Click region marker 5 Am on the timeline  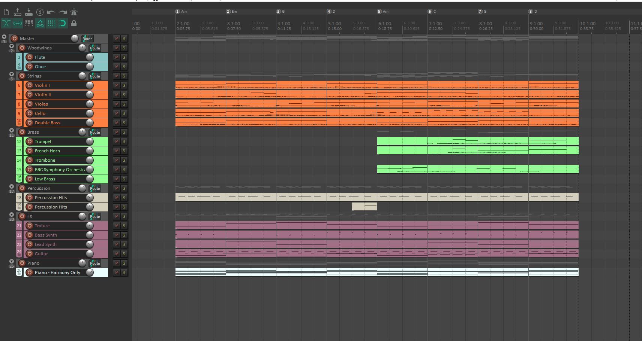tap(380, 11)
